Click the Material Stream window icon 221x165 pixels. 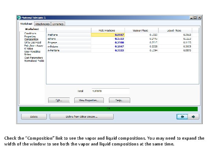19,17
